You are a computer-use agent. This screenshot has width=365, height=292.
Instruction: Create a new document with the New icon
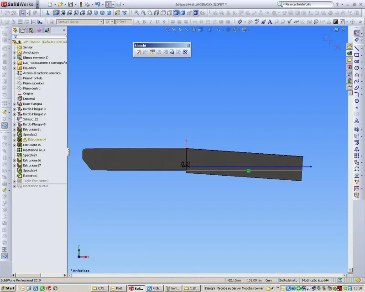click(50, 4)
